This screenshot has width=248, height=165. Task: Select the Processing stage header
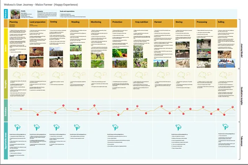click(x=205, y=23)
